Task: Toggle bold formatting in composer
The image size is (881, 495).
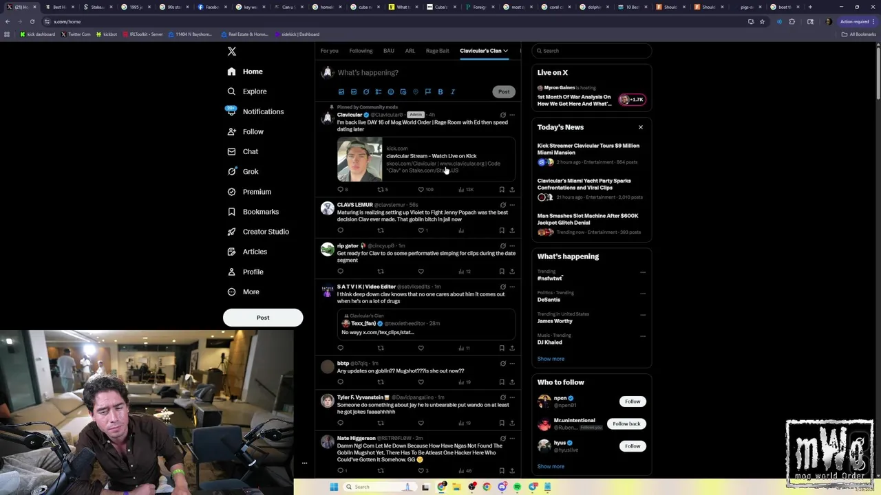Action: click(x=440, y=92)
